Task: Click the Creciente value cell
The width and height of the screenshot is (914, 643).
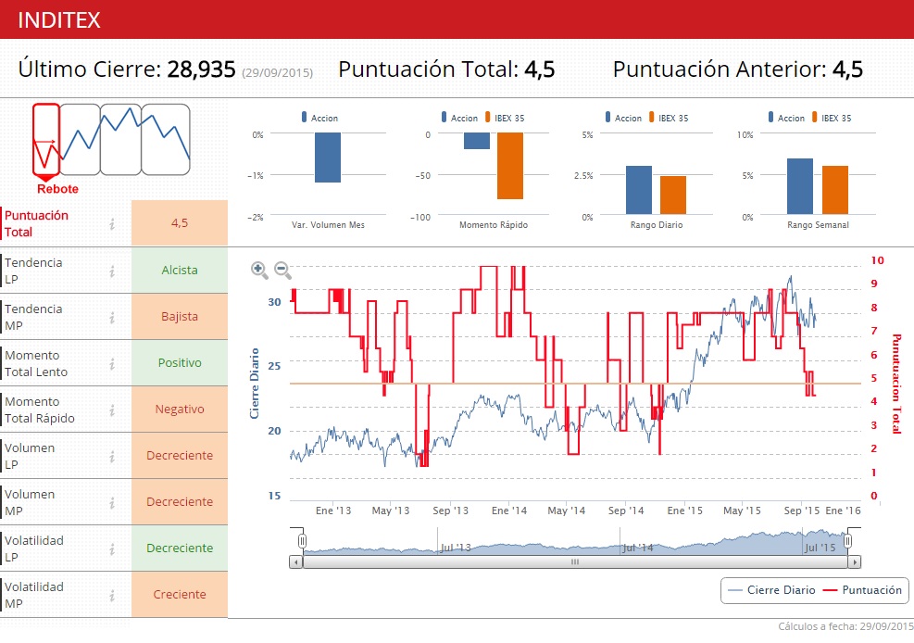Action: [180, 594]
